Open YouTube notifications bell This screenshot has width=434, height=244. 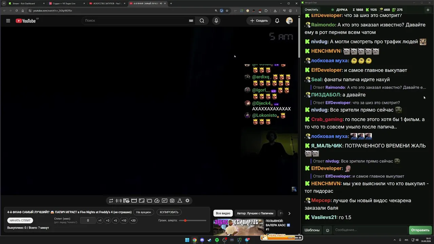coord(277,21)
